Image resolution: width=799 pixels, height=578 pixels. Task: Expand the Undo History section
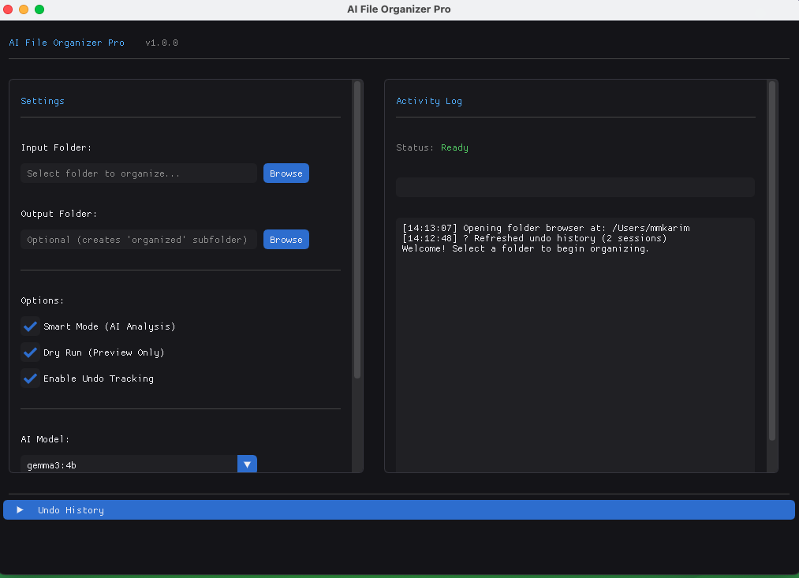(x=399, y=509)
